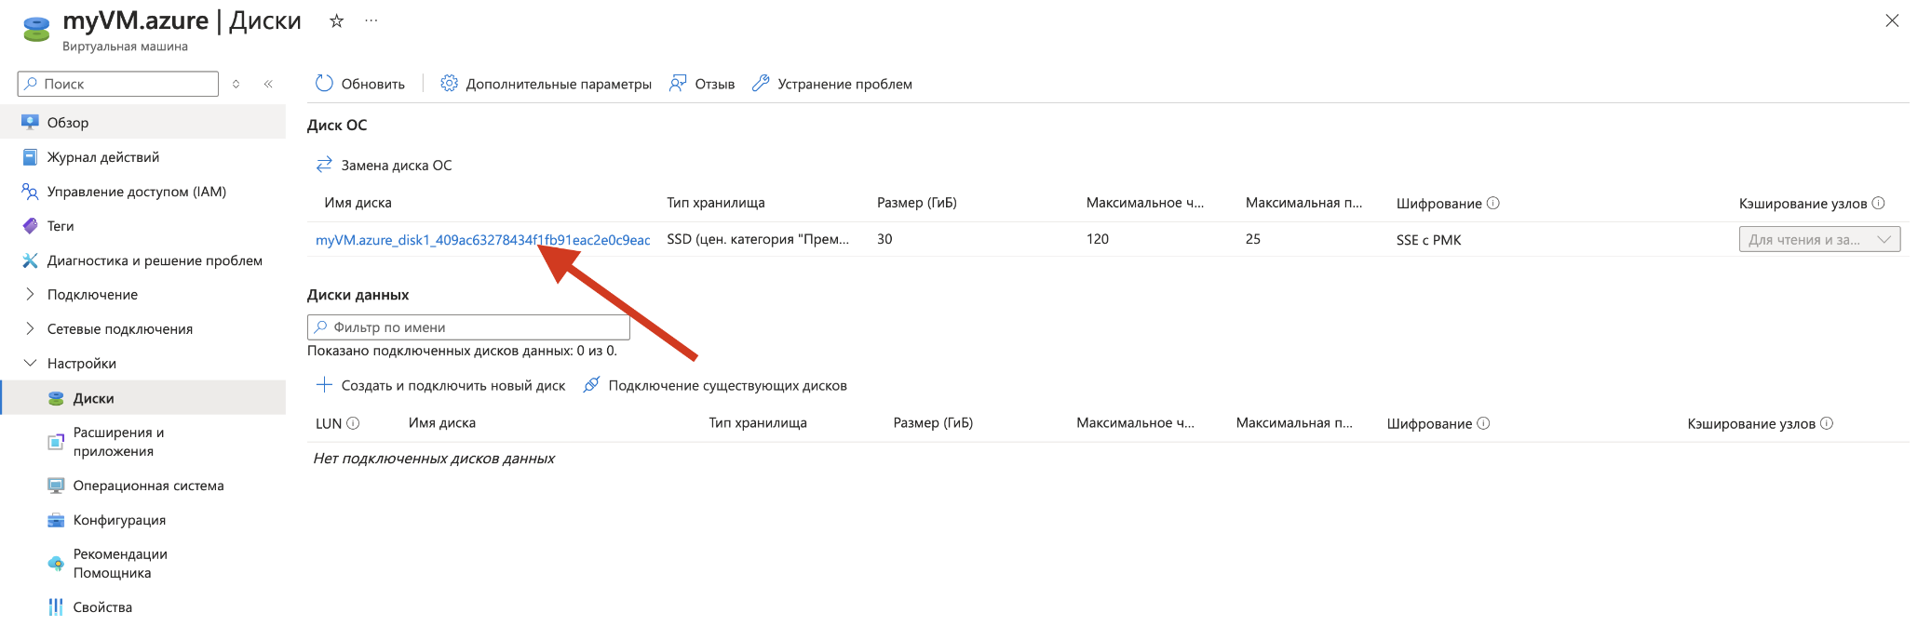This screenshot has width=1931, height=626.
Task: Click the Шифрование info icon in OS disk
Action: 1493,203
